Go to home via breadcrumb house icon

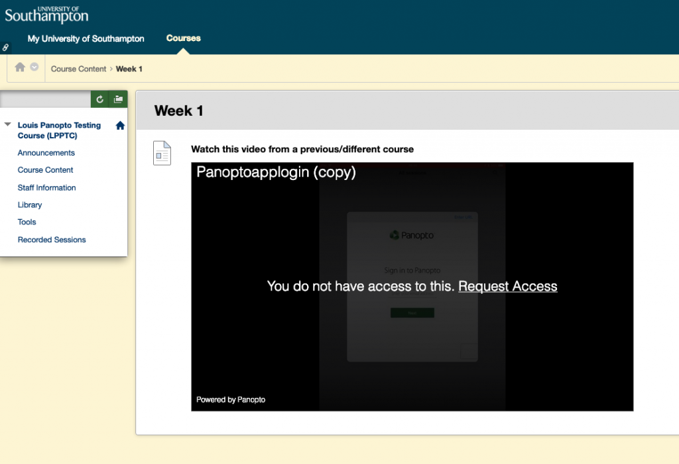[x=20, y=67]
